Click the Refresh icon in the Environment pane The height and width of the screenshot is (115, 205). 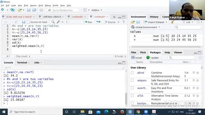tap(198, 22)
